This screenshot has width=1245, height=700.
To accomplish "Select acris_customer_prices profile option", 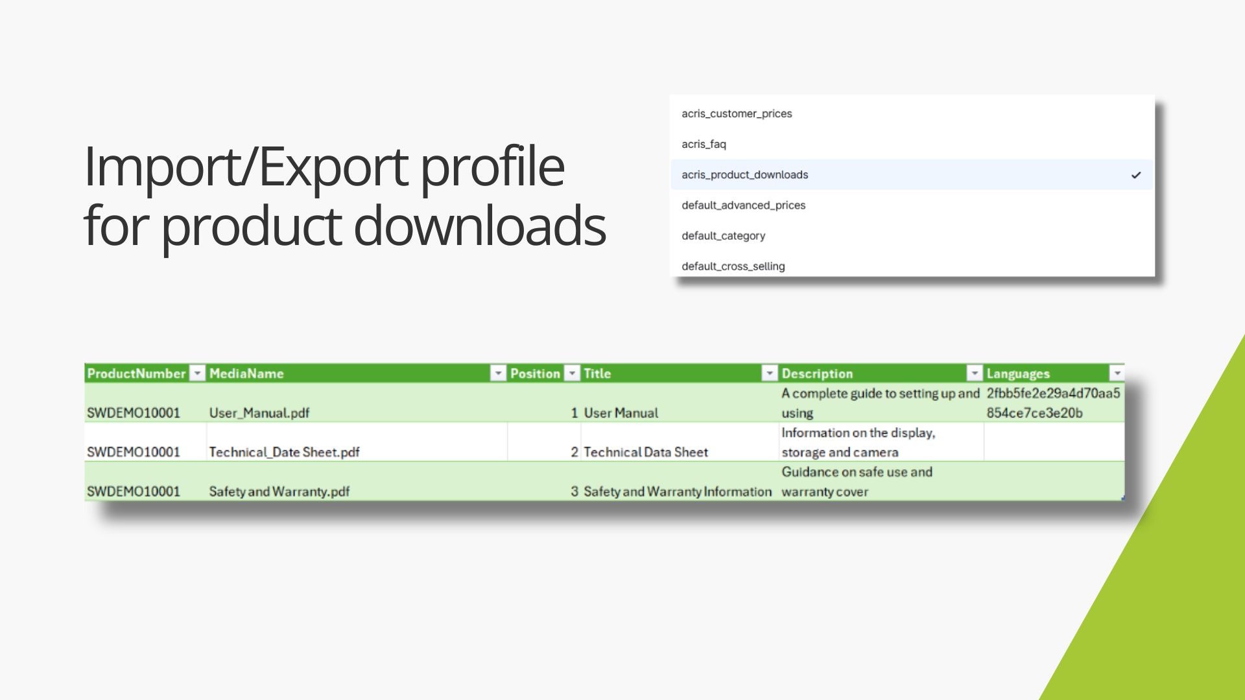I will [912, 113].
